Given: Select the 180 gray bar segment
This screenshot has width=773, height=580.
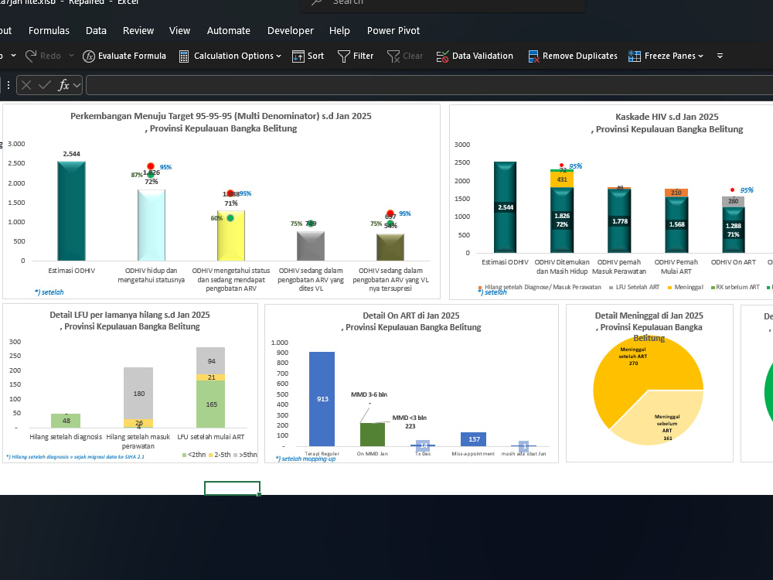Looking at the screenshot, I should coord(138,394).
